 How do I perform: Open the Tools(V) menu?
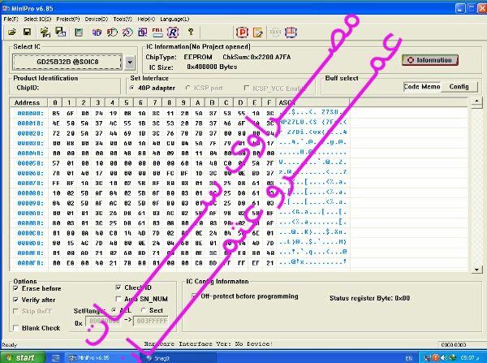point(123,18)
